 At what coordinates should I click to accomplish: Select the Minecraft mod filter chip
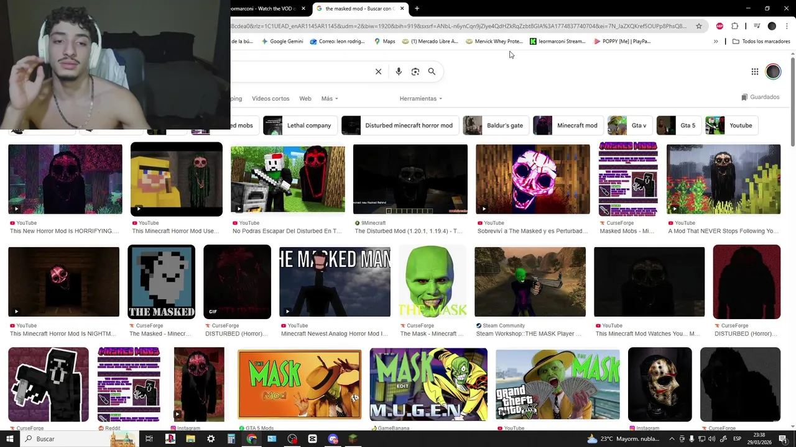(568, 125)
